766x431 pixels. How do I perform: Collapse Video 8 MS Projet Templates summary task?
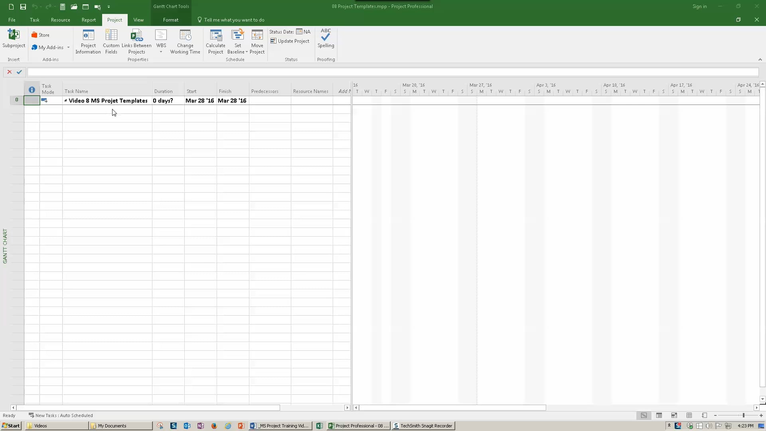[x=65, y=101]
